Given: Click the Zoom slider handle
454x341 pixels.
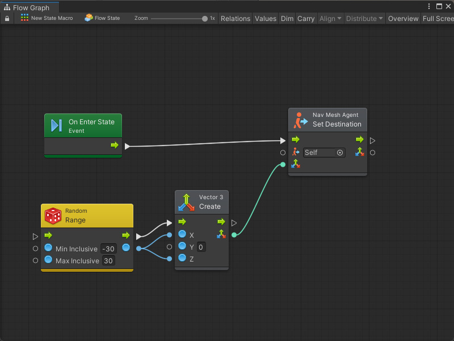Looking at the screenshot, I should coord(205,19).
